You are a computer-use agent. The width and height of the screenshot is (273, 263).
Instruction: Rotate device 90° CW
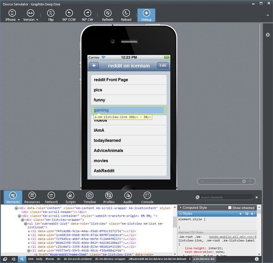point(87,15)
